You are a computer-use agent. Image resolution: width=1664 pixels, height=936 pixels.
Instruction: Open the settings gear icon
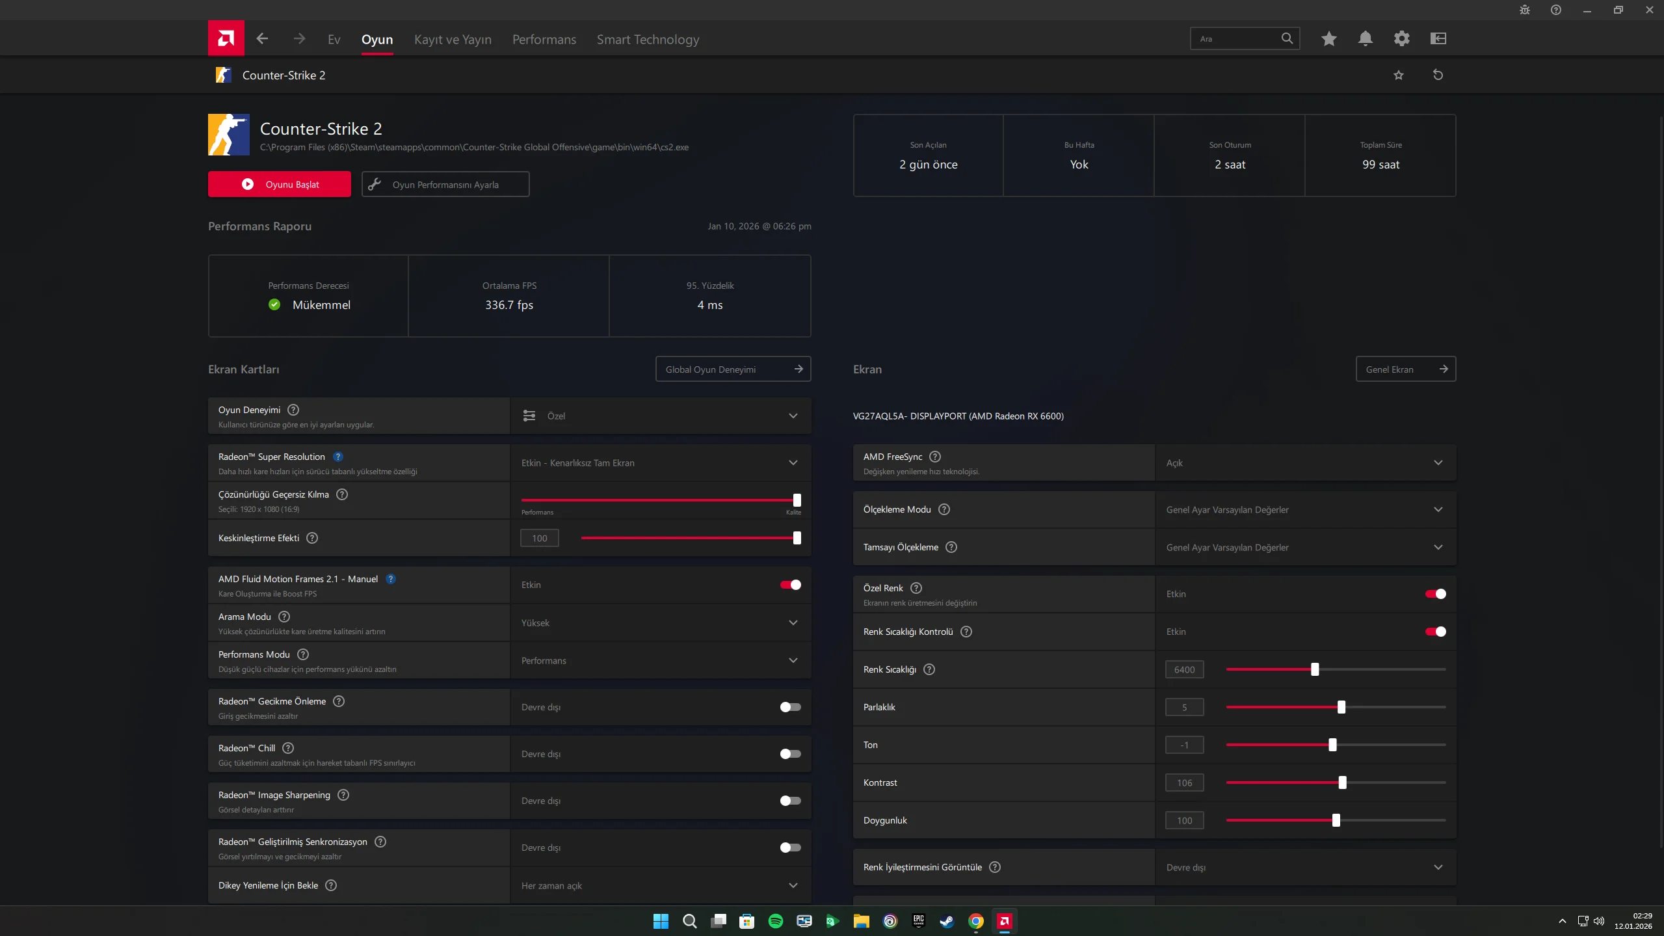1401,39
